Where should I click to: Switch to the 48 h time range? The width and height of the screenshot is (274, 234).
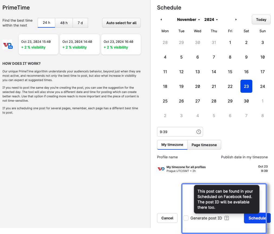tap(64, 23)
